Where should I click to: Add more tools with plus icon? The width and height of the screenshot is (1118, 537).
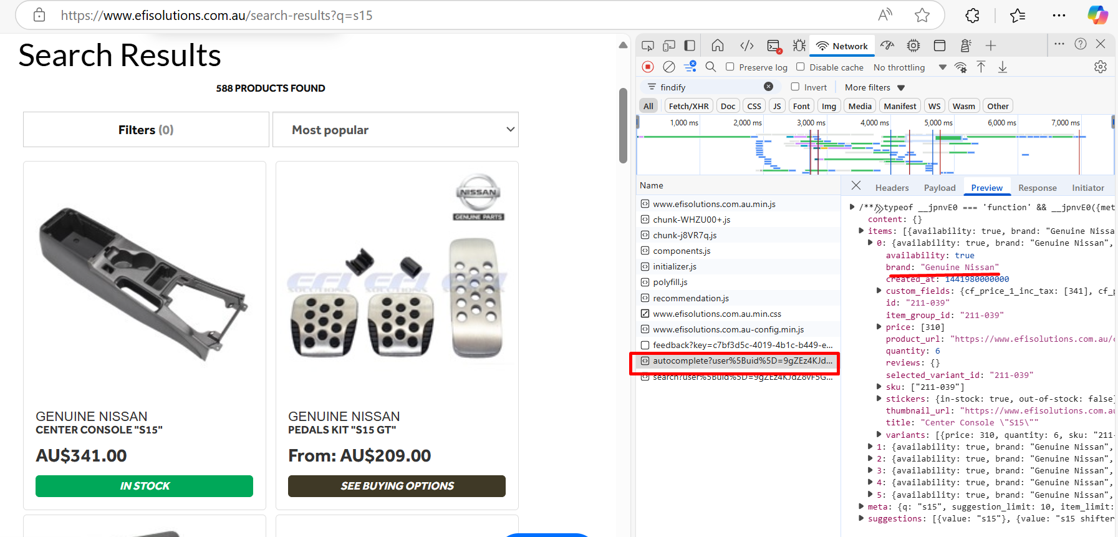pyautogui.click(x=991, y=46)
